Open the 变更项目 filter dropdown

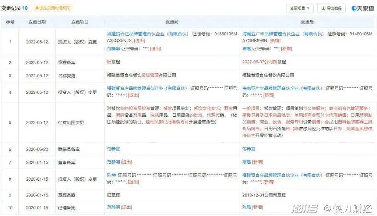300,8
